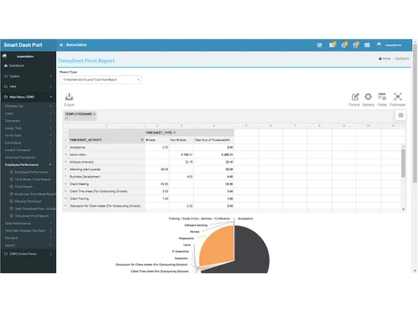Viewport: 418px width, 313px height.
Task: Click the Billable column header
Action: pos(157,140)
